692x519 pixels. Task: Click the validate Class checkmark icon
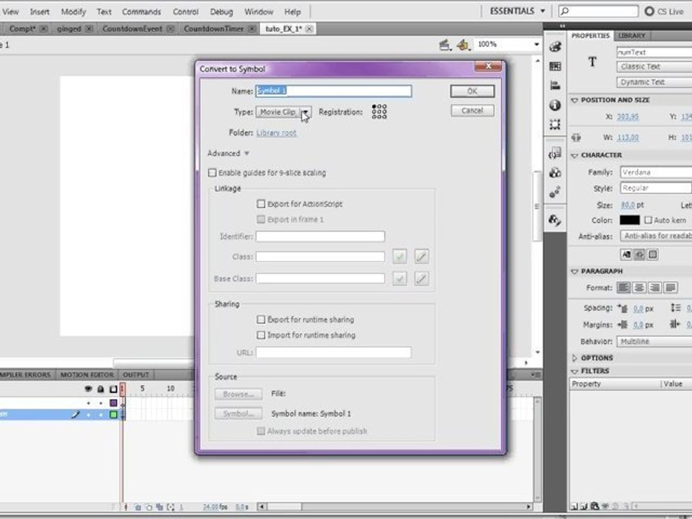[399, 257]
